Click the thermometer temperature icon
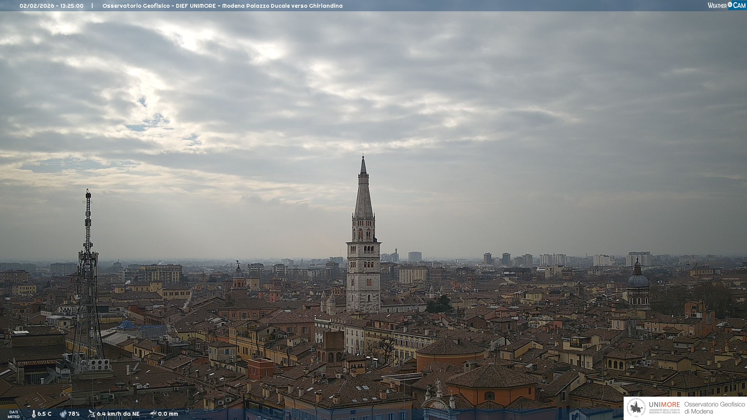The height and width of the screenshot is (420, 747). pos(33,414)
